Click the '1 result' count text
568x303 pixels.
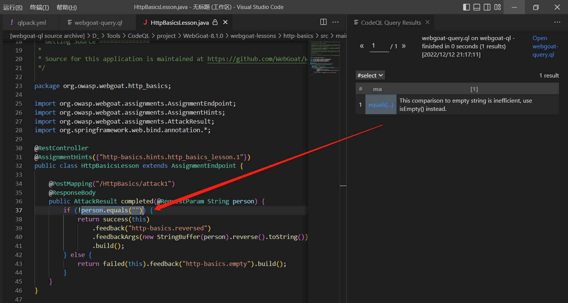(x=549, y=75)
